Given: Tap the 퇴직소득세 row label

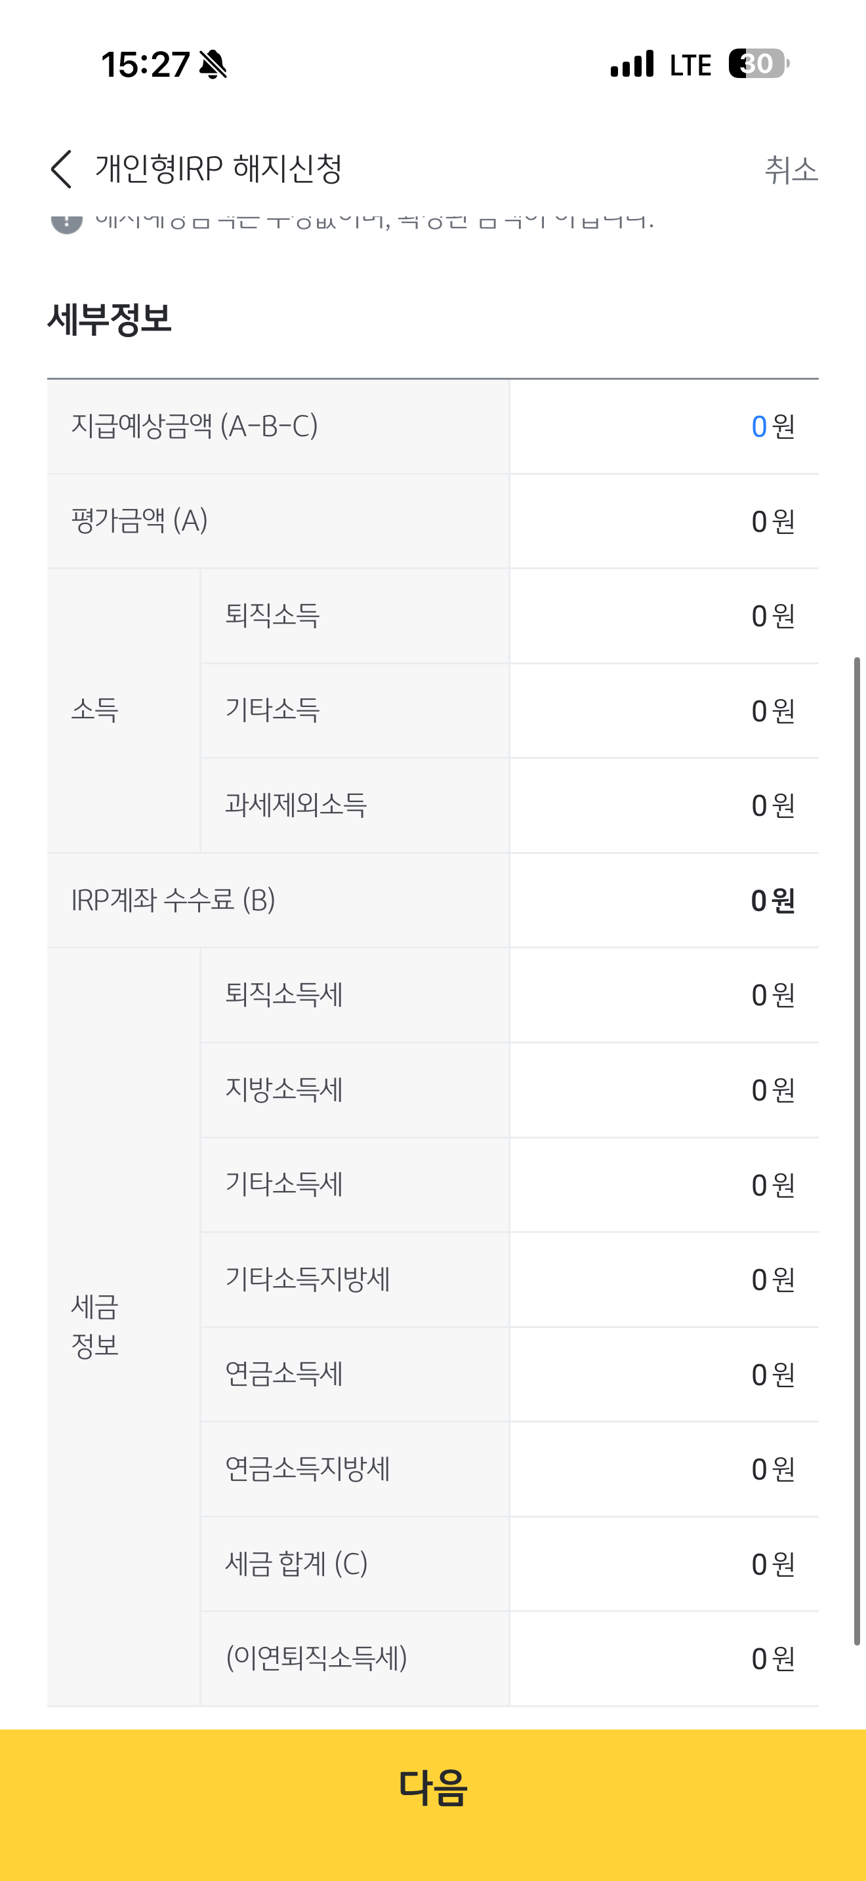Looking at the screenshot, I should [284, 994].
